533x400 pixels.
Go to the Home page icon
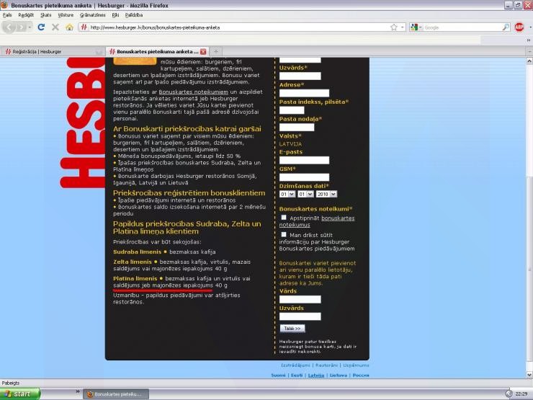click(x=69, y=27)
